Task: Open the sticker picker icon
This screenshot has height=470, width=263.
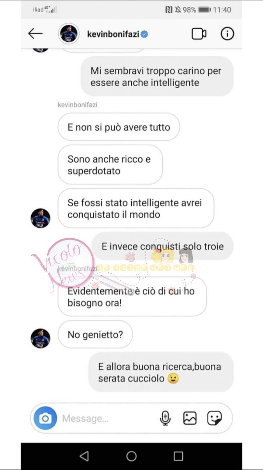Action: click(215, 418)
